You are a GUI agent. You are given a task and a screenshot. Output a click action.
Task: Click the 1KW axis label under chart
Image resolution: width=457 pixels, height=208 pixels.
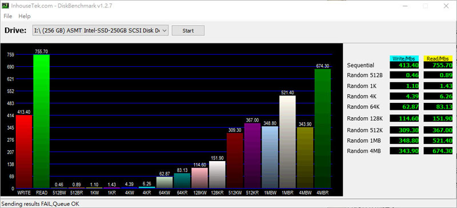(x=94, y=193)
